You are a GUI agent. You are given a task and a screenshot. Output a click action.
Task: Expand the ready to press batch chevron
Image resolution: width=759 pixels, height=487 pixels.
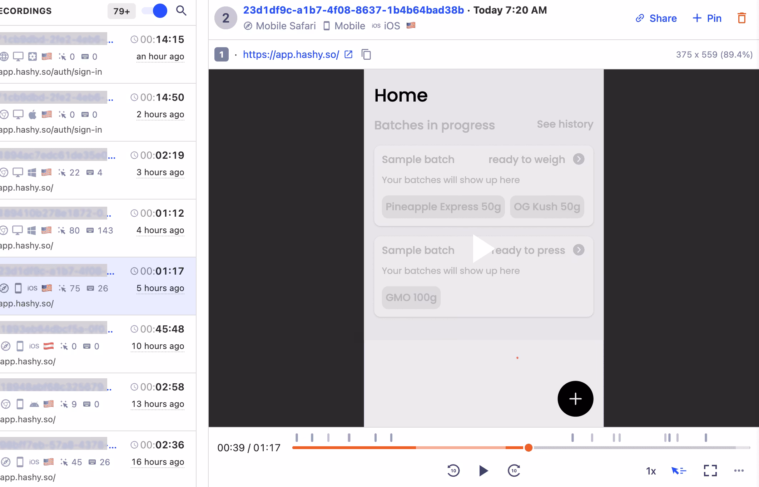pyautogui.click(x=579, y=250)
